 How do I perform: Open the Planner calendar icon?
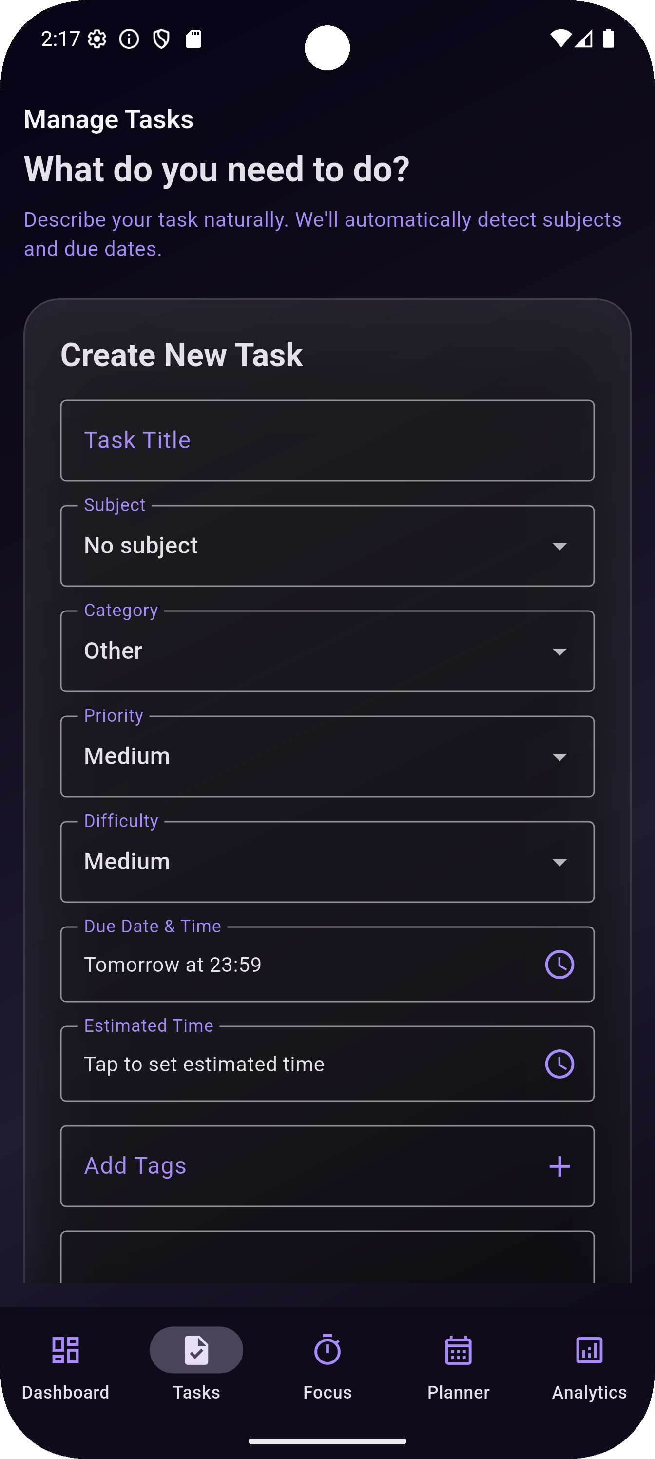point(458,1350)
